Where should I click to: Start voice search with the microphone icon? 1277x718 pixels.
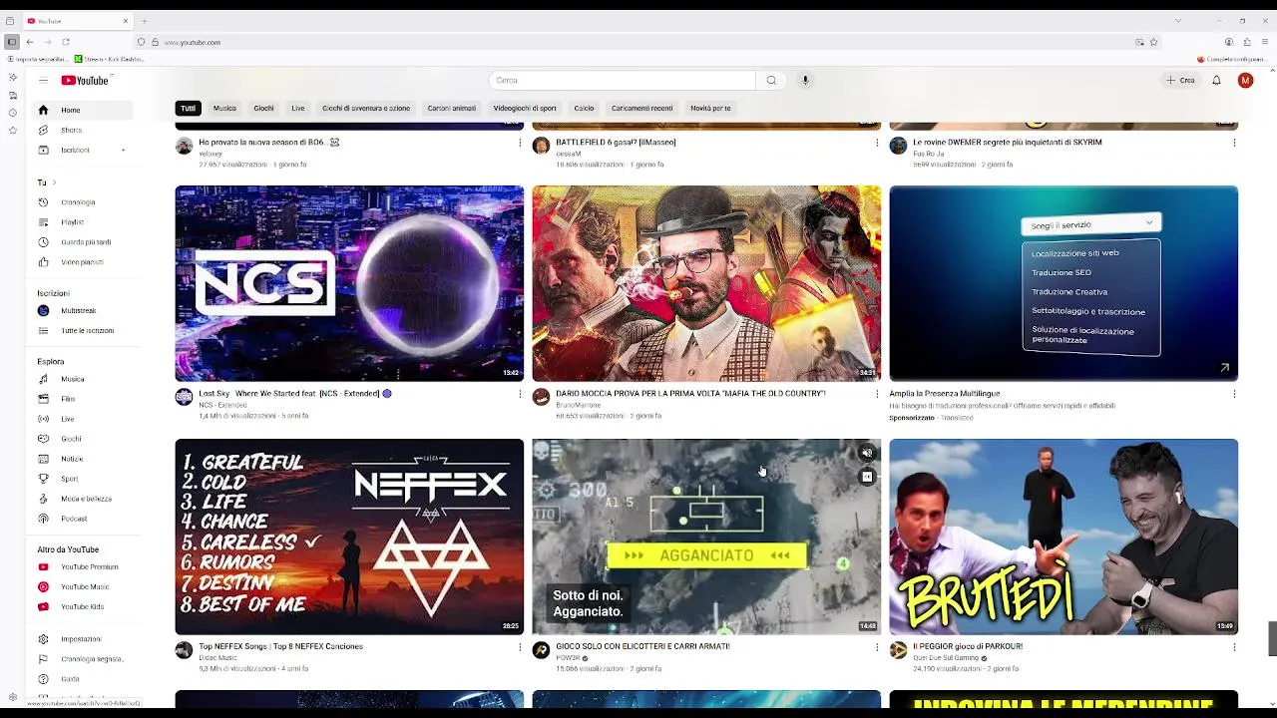coord(805,81)
